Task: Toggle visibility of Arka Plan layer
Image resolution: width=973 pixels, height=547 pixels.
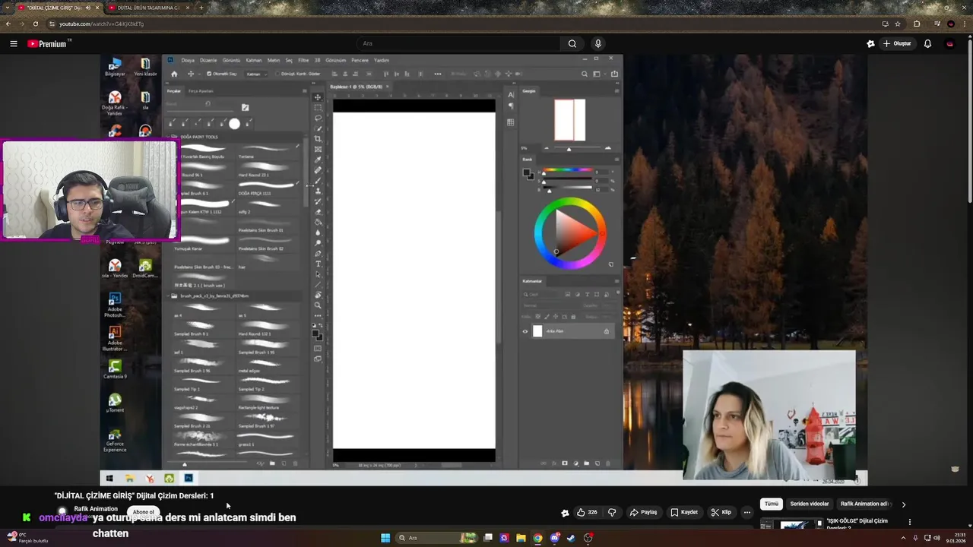Action: 525,331
